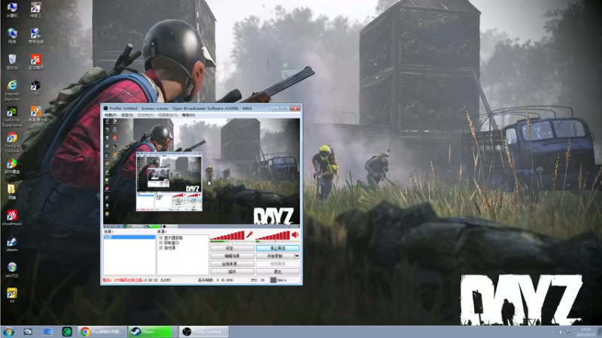Adjust the microphone volume bar
Image resolution: width=602 pixels, height=338 pixels.
click(x=227, y=236)
